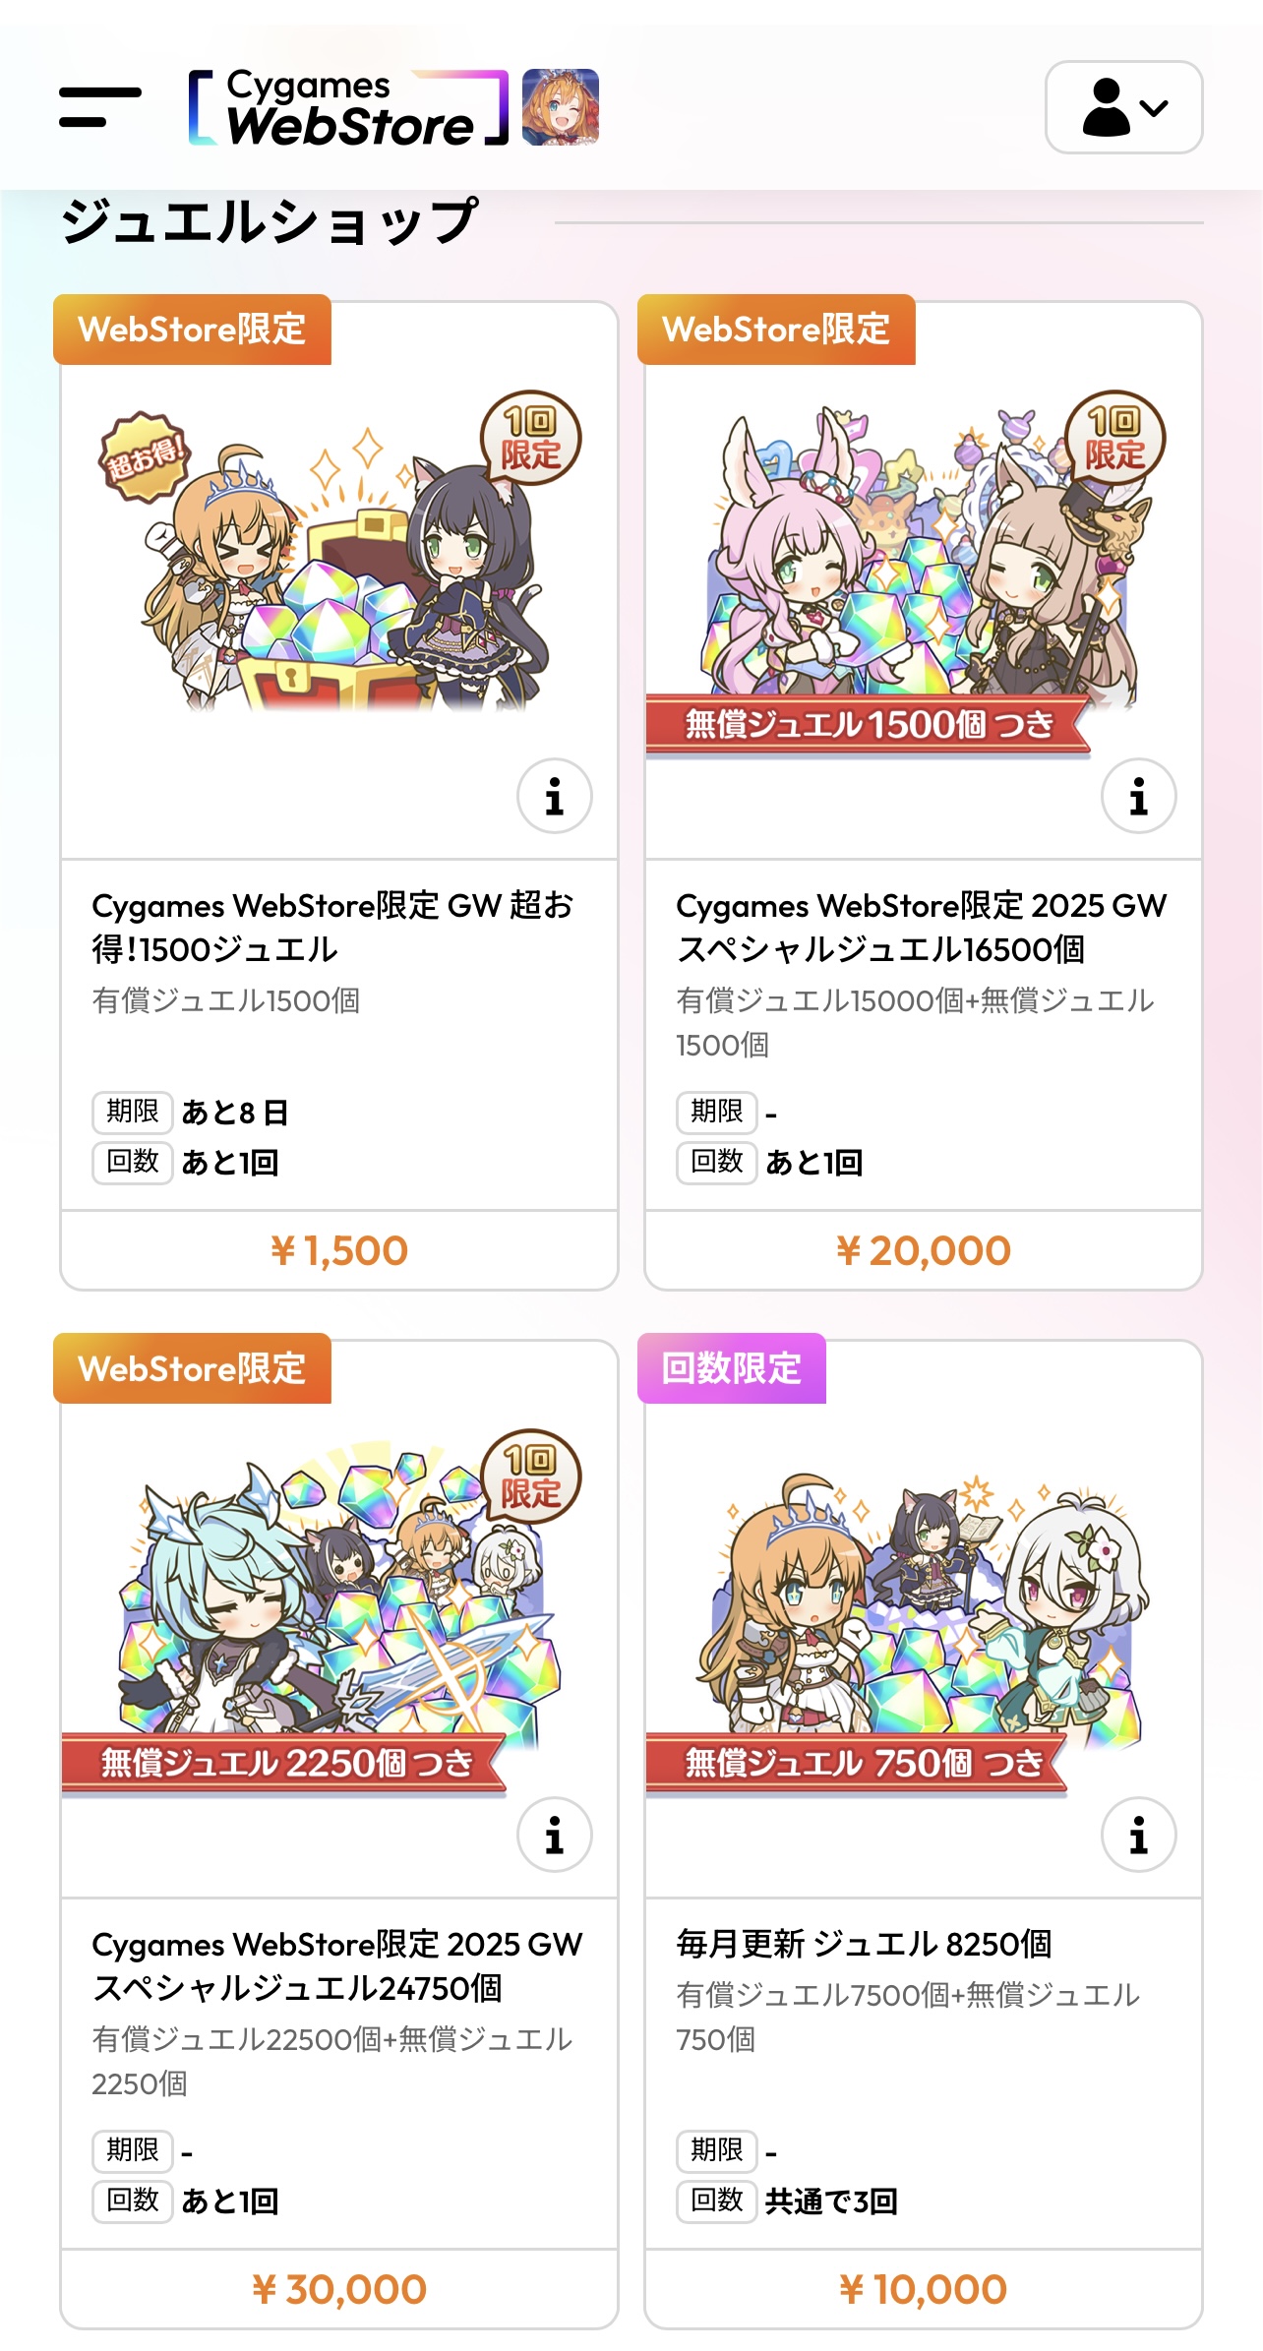1263x2351 pixels.
Task: Open GW 超お得!1500ジュエル product title
Action: pyautogui.click(x=332, y=927)
